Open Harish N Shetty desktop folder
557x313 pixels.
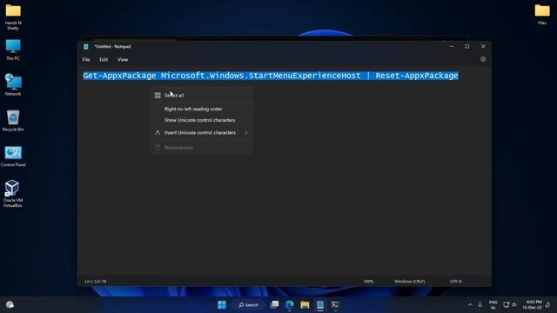click(x=13, y=17)
